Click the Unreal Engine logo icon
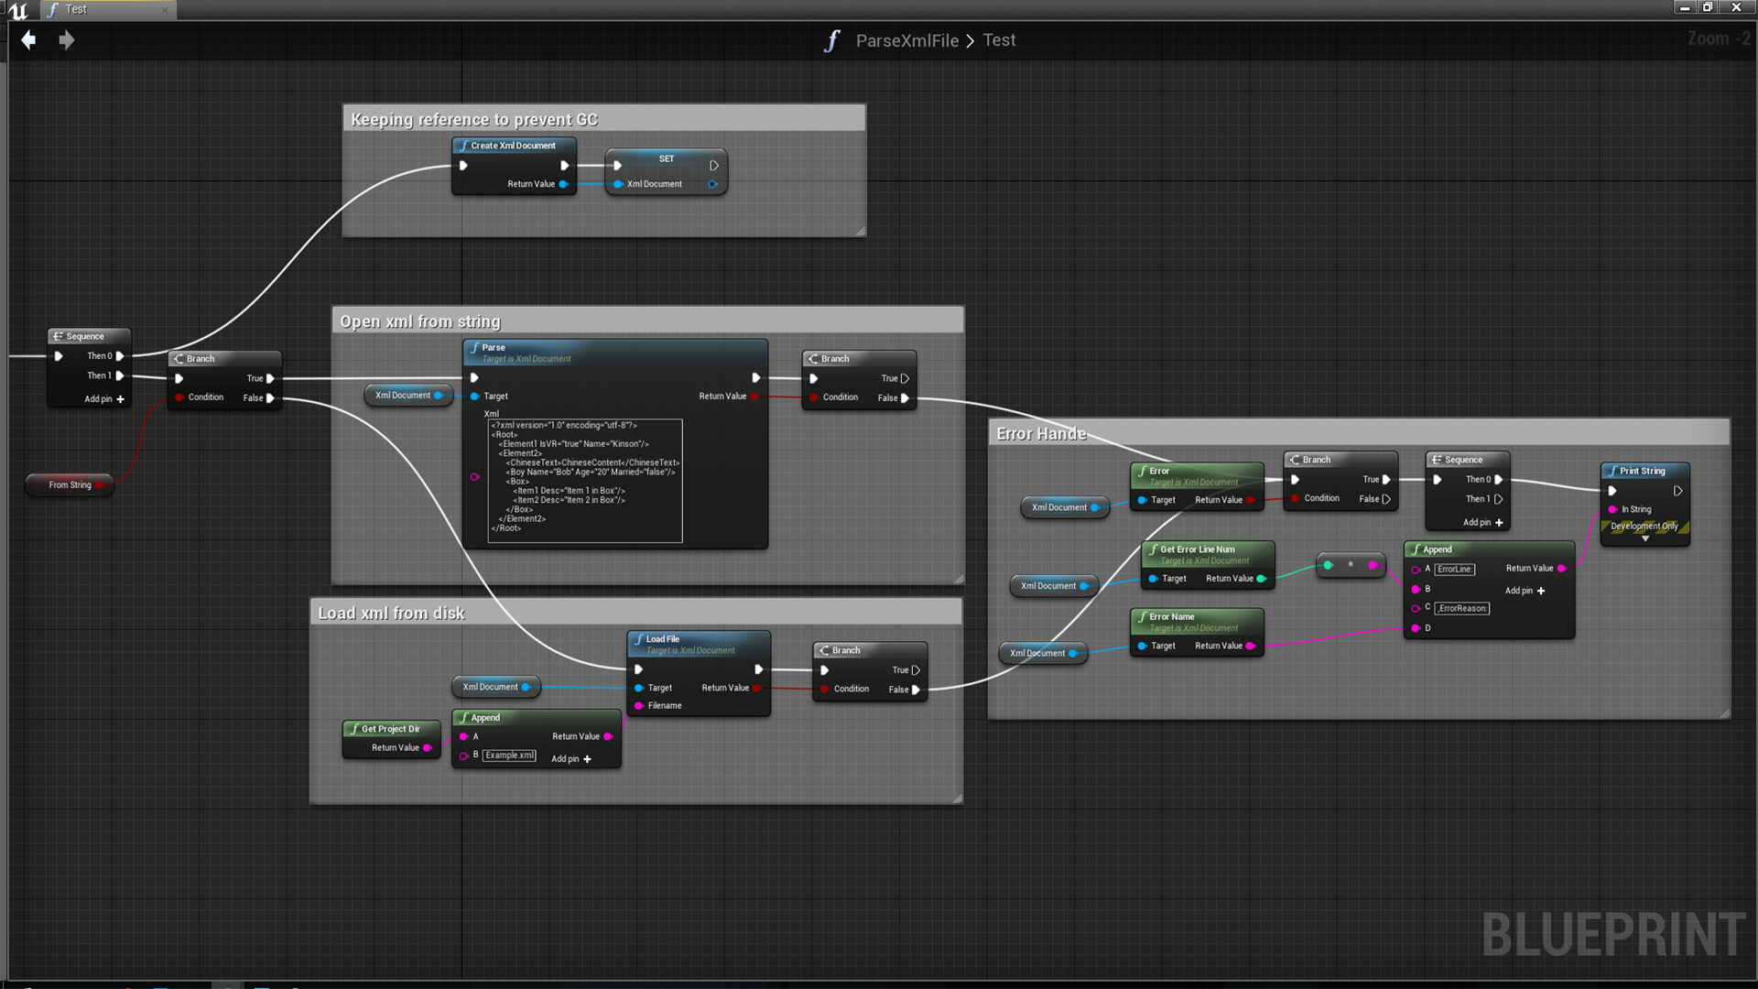Screen dimensions: 1758x989 17,10
